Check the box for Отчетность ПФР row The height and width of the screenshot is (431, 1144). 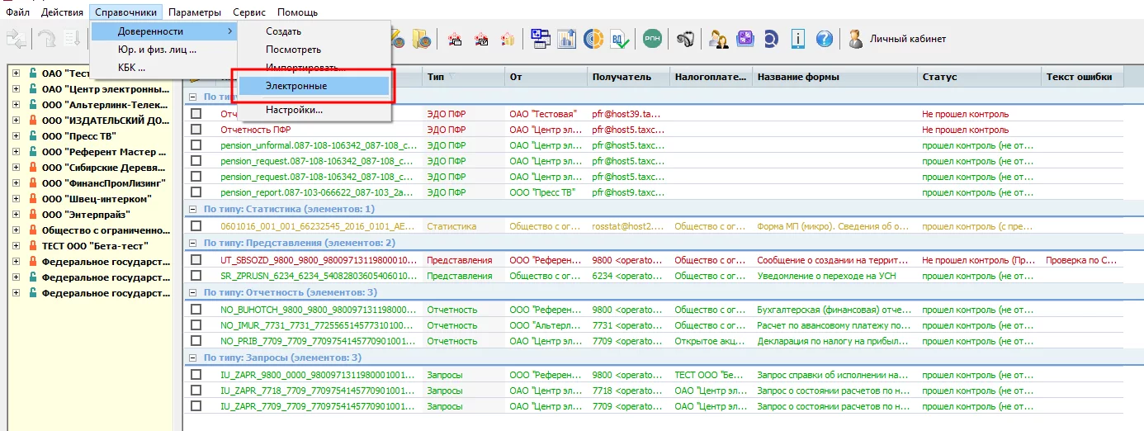coord(196,130)
